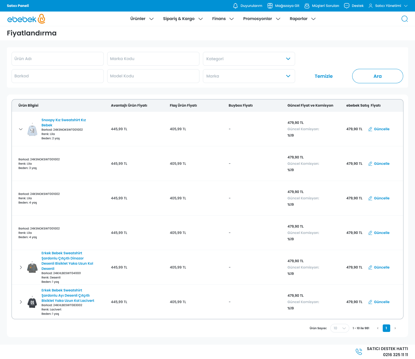415x359 pixels.
Task: Open the Ürünler menu
Action: pos(142,19)
